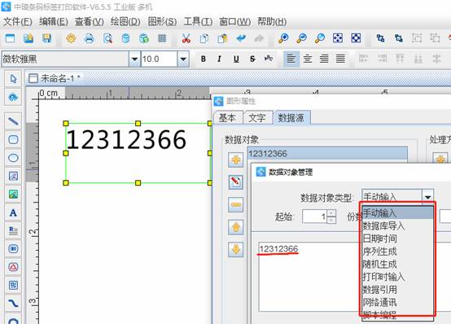451x324 pixels.
Task: Click the scissors cut icon in toolbar
Action: tap(186, 38)
